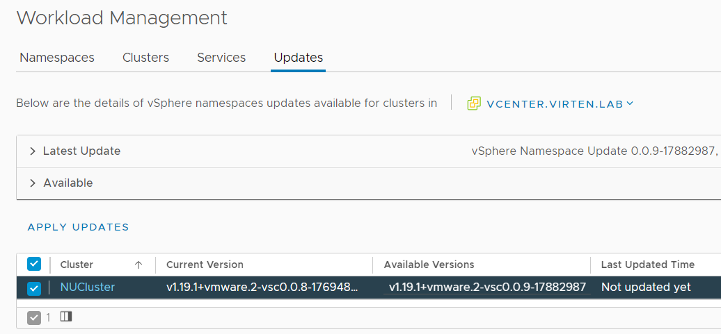Toggle the select-all checkbox in table header

pyautogui.click(x=34, y=264)
